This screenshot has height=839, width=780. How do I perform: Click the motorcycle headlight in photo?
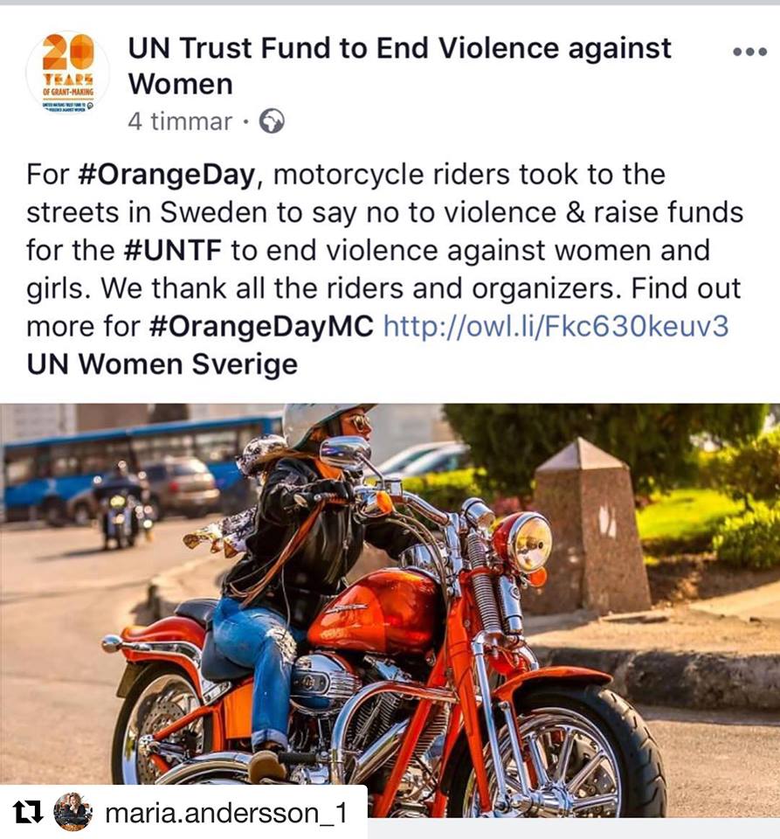[x=527, y=542]
